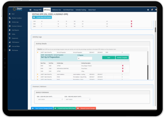Open the notifications bell icon

click(x=152, y=10)
